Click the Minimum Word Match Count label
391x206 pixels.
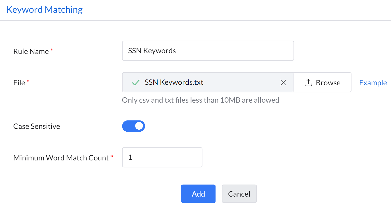click(61, 158)
